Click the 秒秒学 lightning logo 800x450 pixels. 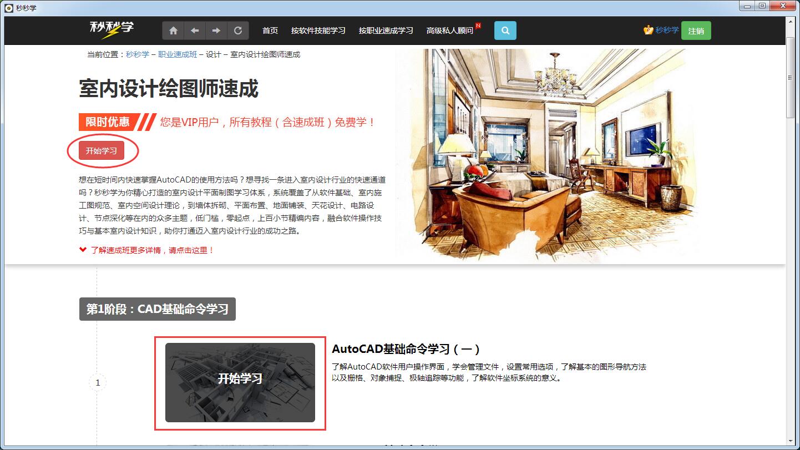(112, 29)
